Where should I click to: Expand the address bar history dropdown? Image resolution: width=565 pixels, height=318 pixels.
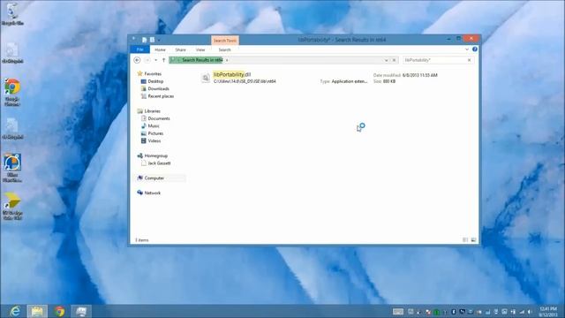point(386,60)
